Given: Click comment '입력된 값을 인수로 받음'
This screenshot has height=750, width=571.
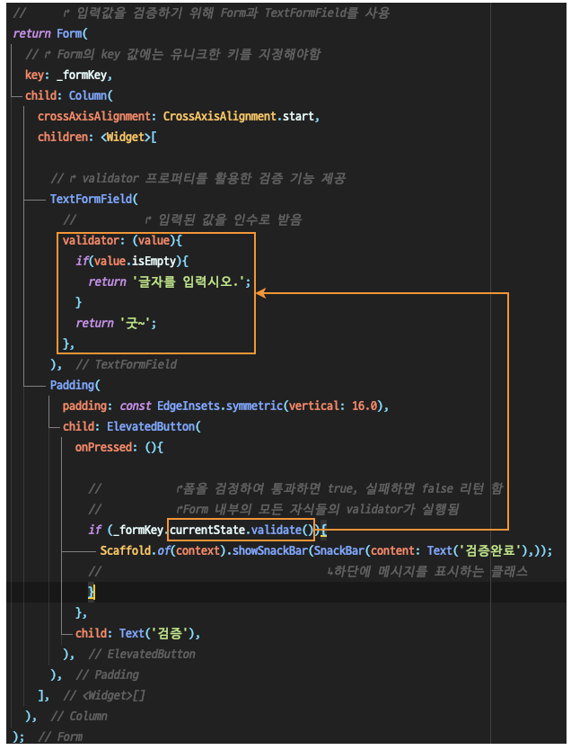Looking at the screenshot, I should tap(183, 219).
